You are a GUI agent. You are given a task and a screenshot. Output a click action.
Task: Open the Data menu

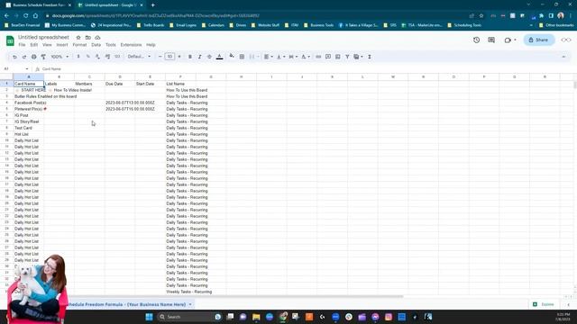pos(96,45)
